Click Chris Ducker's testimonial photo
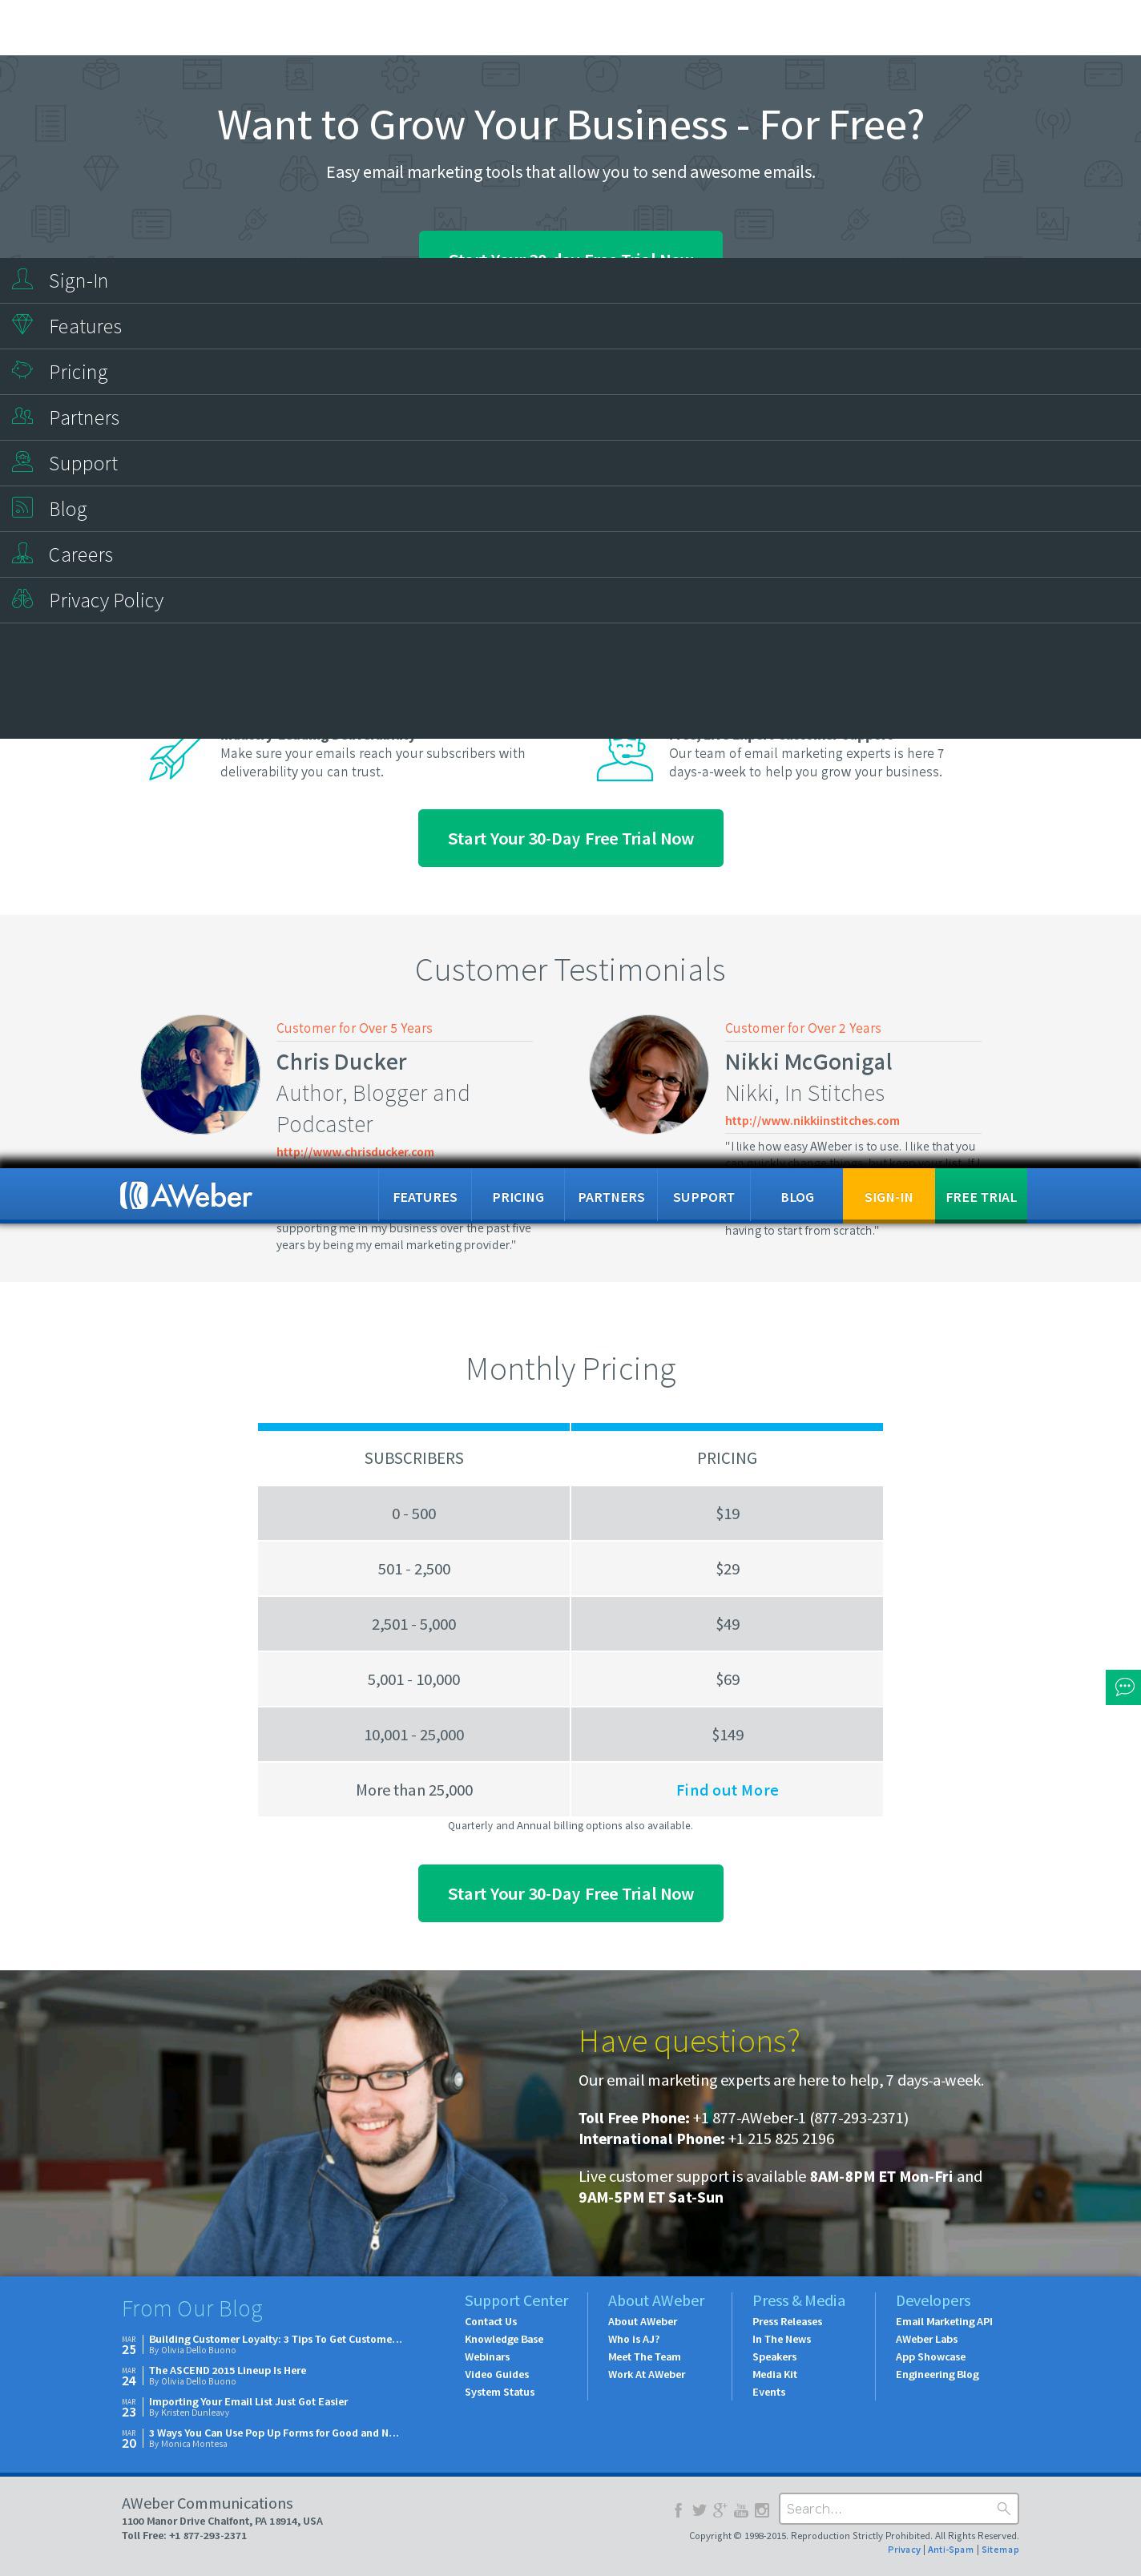Viewport: 1141px width, 2576px height. click(200, 1074)
